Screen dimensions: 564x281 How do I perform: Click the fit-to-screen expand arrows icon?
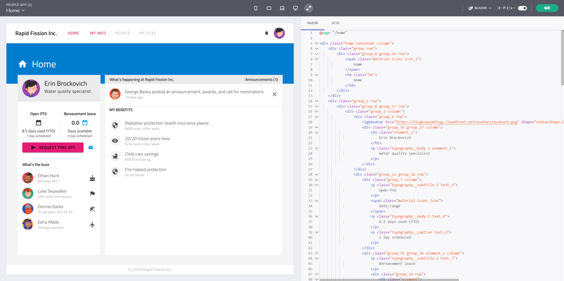tap(308, 8)
